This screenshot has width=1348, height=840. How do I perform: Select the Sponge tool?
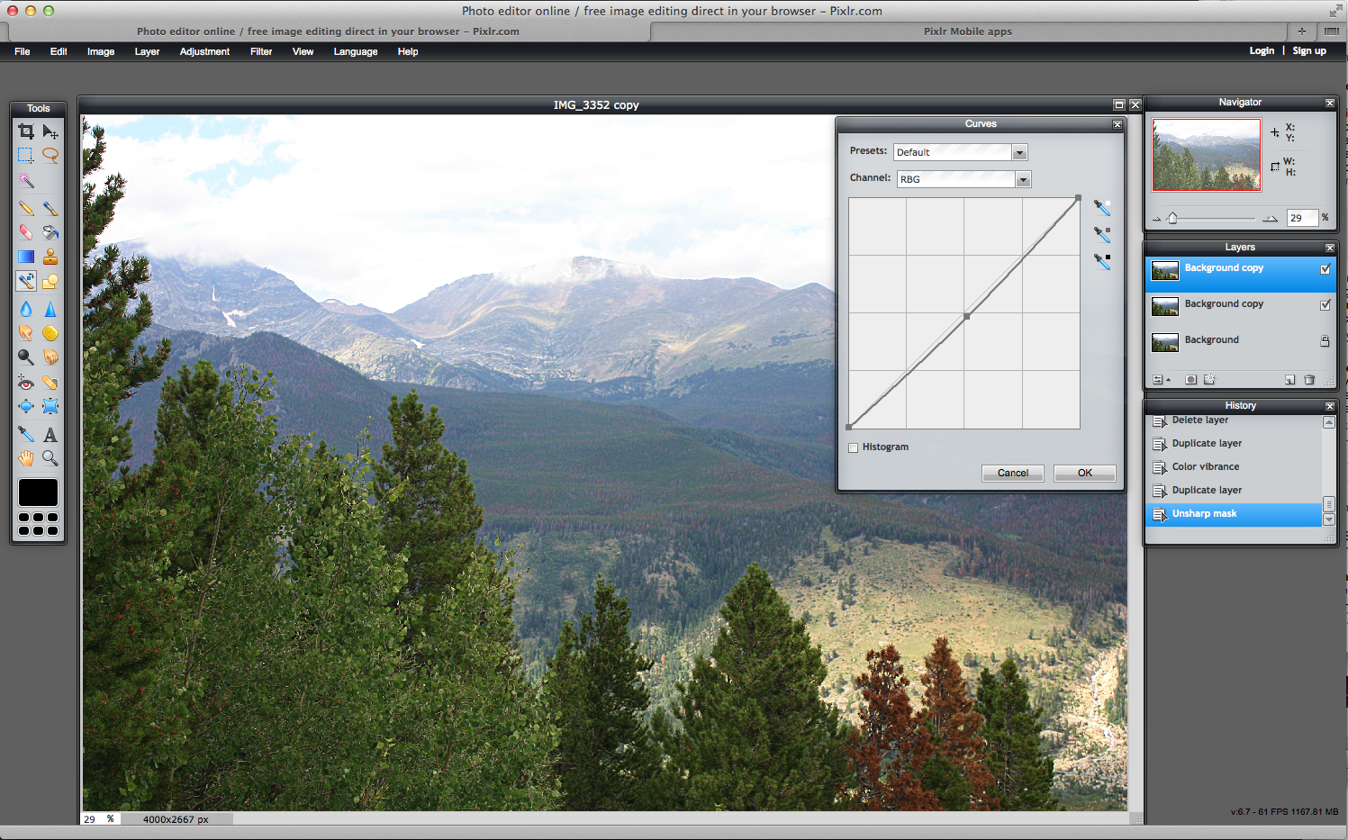[x=50, y=333]
